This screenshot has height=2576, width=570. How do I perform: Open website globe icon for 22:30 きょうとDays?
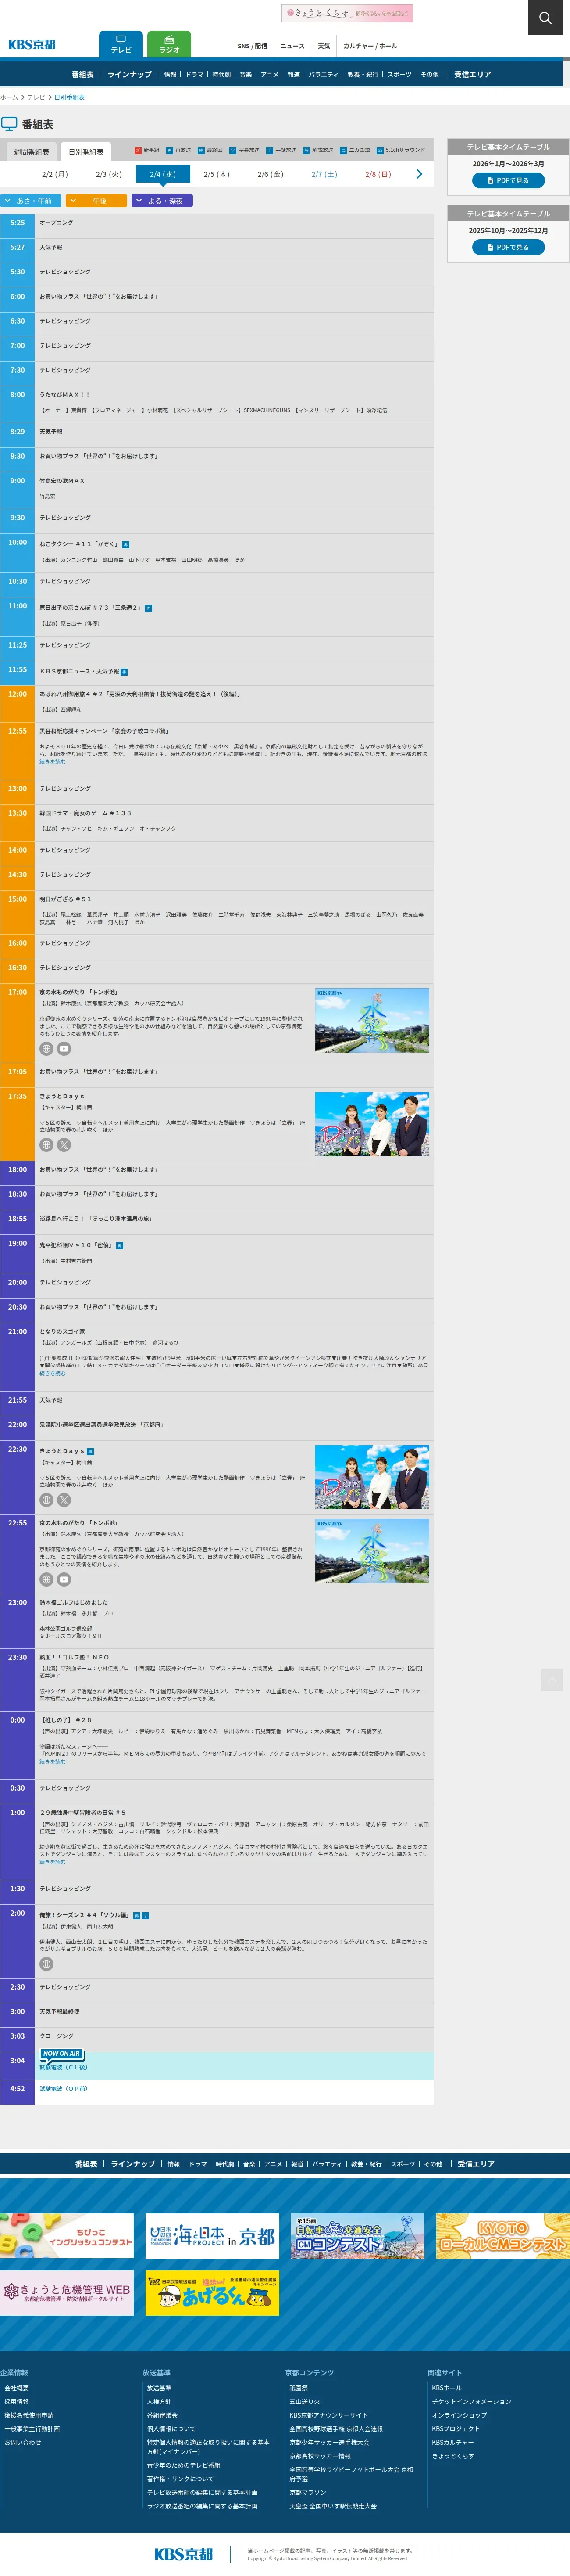46,1500
